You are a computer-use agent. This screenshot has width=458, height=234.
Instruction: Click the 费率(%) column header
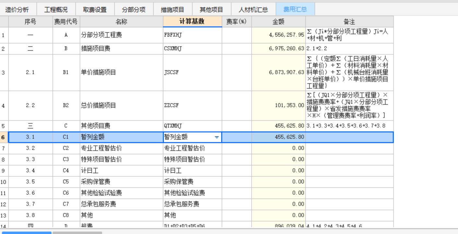(237, 22)
